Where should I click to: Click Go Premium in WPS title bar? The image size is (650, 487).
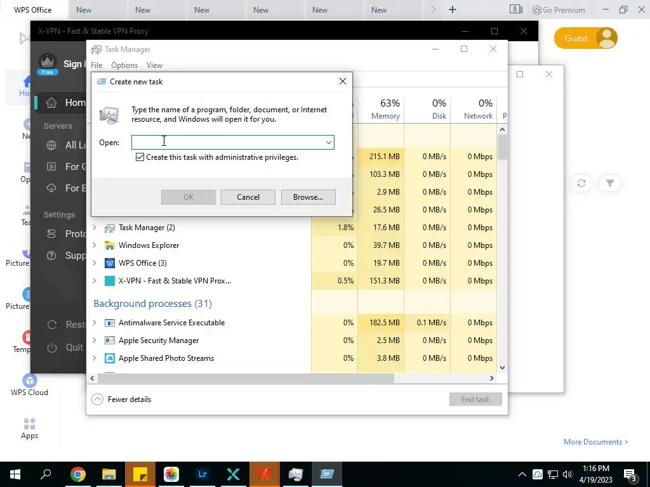559,10
